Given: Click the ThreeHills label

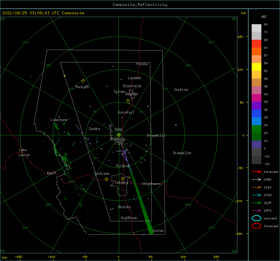Looking at the screenshot, I should point(156,136).
